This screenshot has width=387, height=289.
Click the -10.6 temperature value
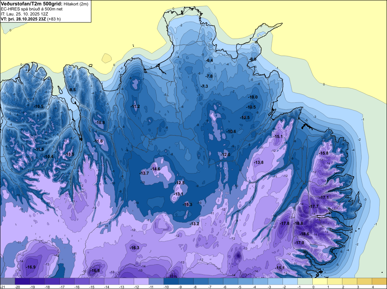(x=231, y=132)
